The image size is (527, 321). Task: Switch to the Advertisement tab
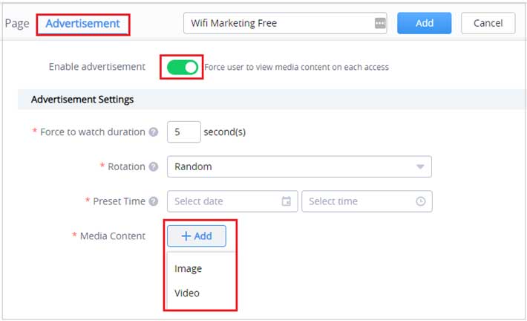click(82, 24)
